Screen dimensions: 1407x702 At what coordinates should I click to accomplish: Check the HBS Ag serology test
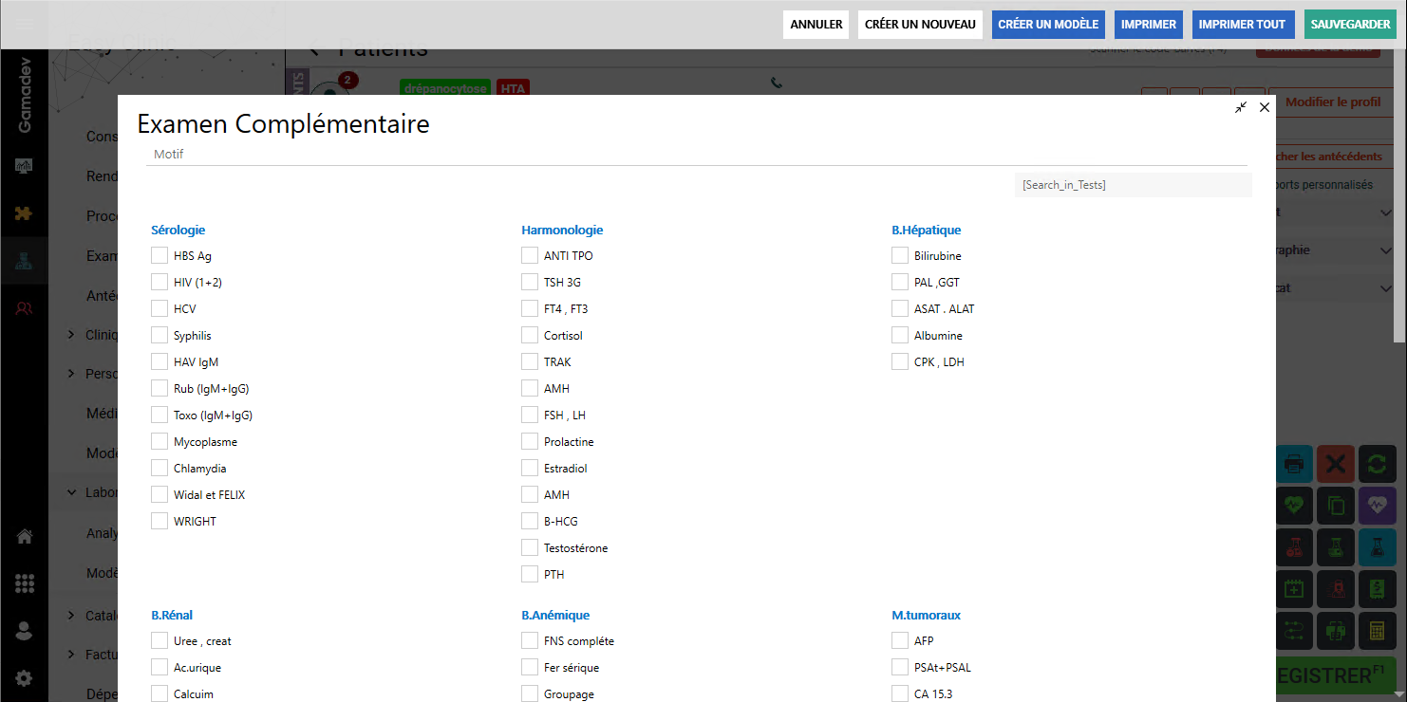click(159, 255)
